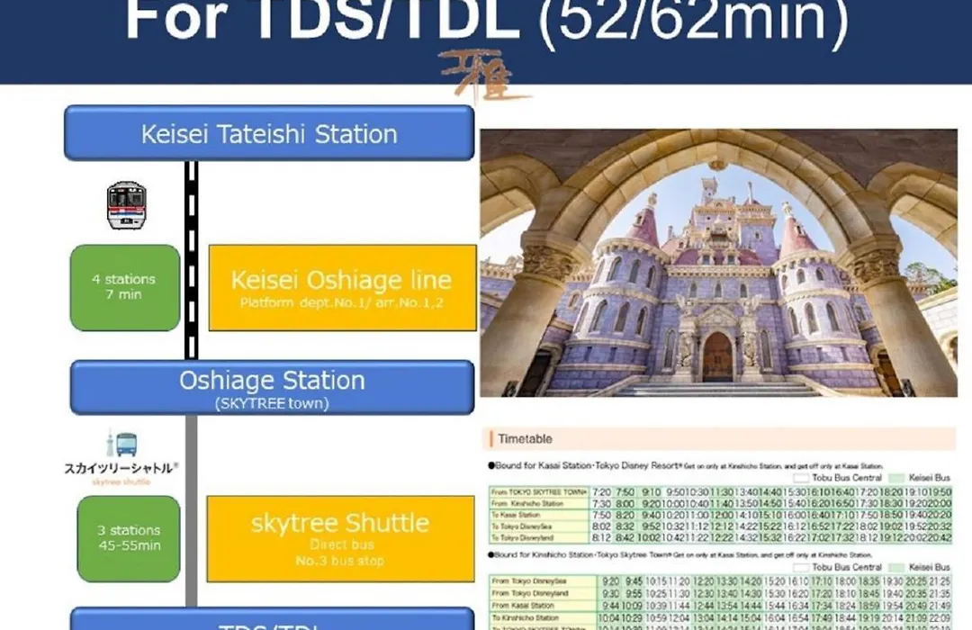Click 8:02 time in To Tokyo DisneySea row

(601, 526)
